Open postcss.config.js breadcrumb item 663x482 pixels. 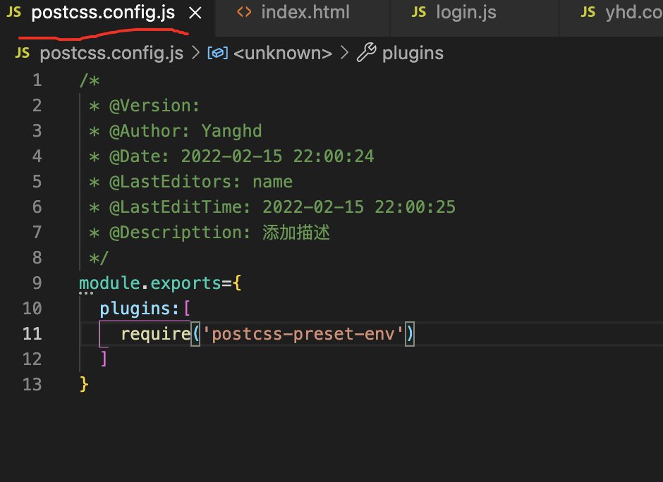[x=111, y=53]
